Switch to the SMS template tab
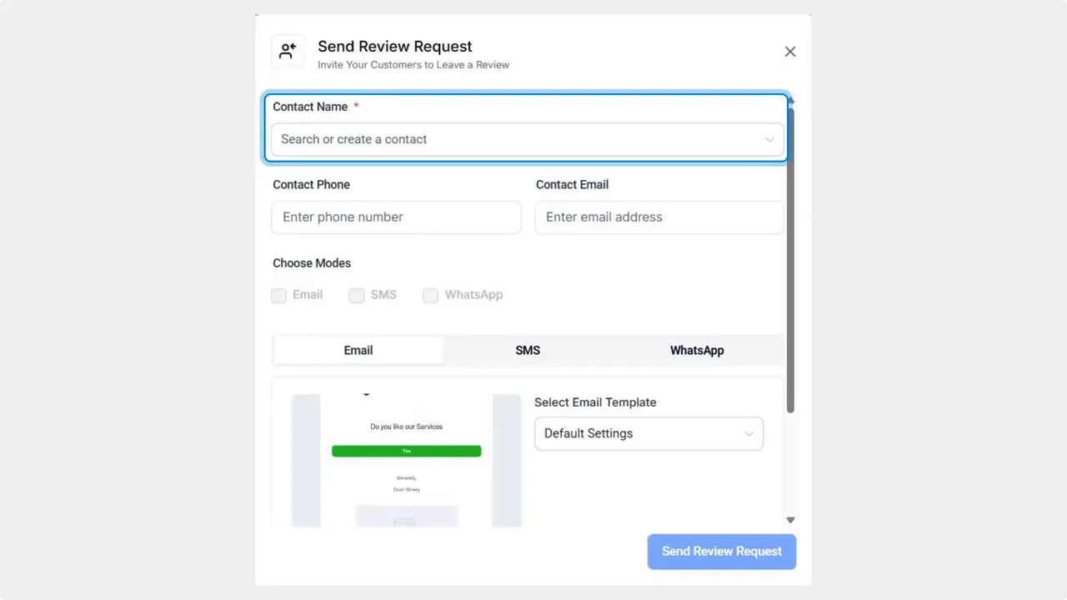Viewport: 1067px width, 600px height. click(527, 350)
